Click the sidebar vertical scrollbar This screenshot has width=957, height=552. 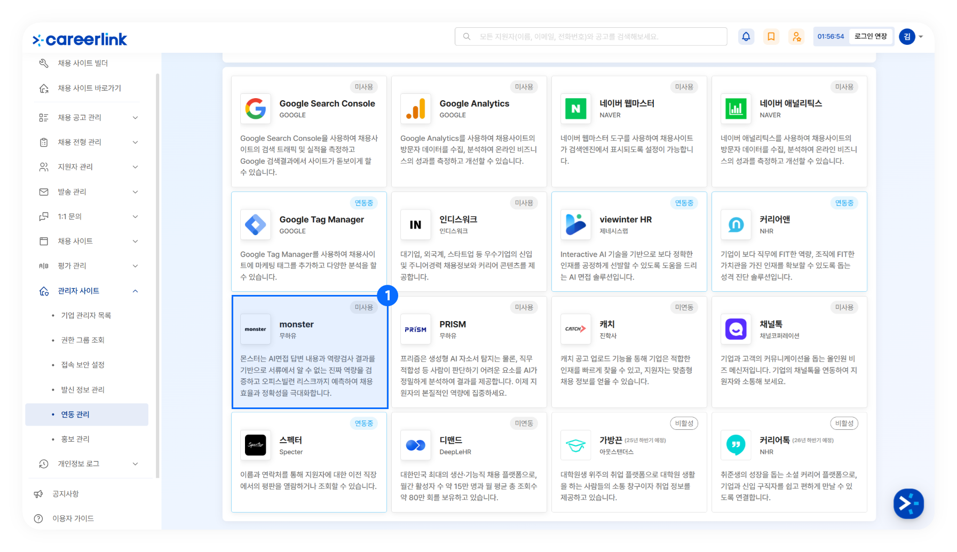(x=157, y=276)
